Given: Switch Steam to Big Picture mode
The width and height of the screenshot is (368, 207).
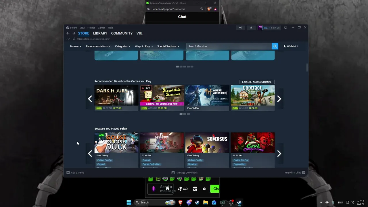Looking at the screenshot, I should coord(285,28).
